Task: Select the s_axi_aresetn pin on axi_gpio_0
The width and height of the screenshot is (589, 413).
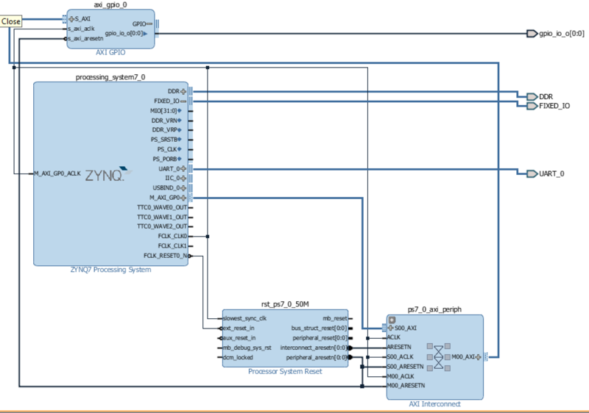Action: pyautogui.click(x=85, y=38)
